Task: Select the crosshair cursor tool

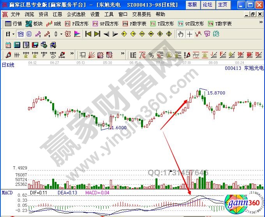Action: click(x=189, y=34)
